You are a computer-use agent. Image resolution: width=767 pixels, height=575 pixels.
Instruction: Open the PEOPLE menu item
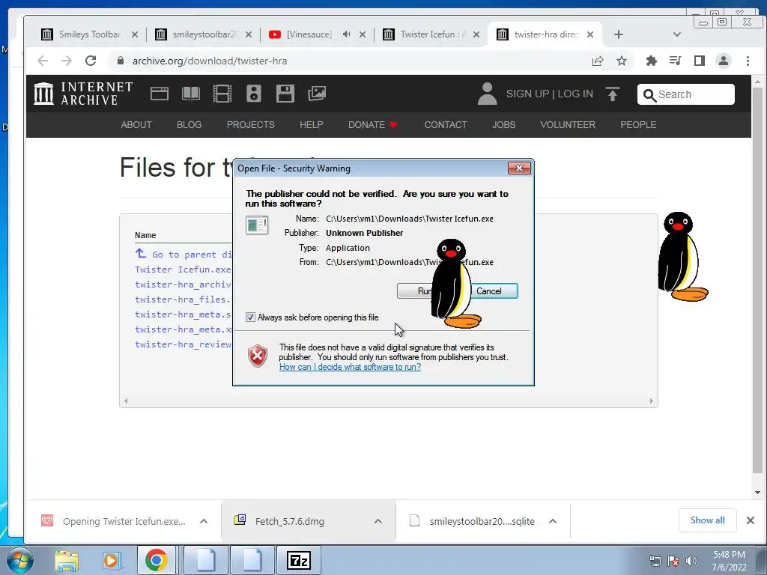(x=638, y=125)
